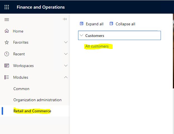Collapse the Modules section chevron
The height and width of the screenshot is (134, 174).
pyautogui.click(x=66, y=77)
